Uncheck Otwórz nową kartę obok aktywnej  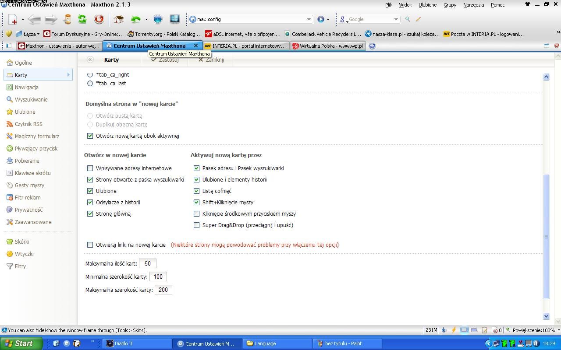click(90, 136)
